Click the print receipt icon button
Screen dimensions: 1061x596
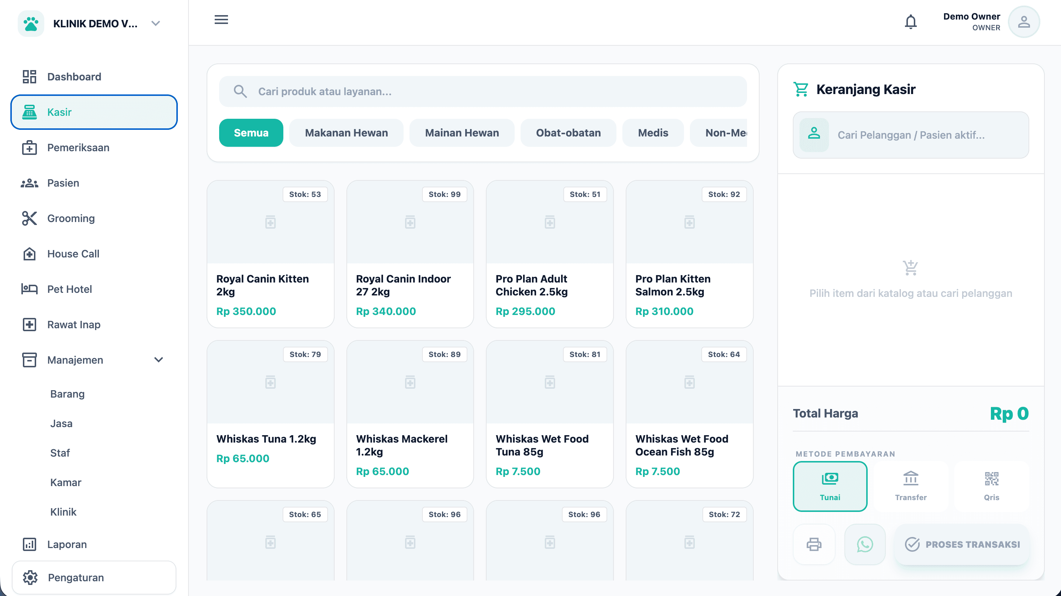click(814, 544)
